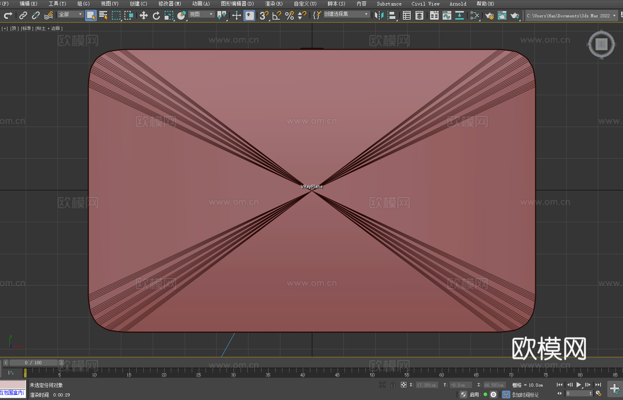Select the Unlink Selection tool
The image size is (623, 400).
pos(36,15)
